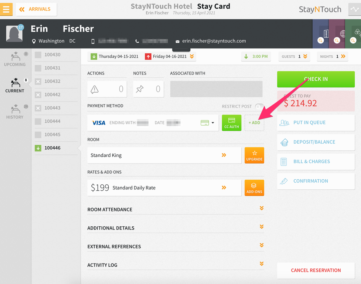Click the Upgrade room button
Screen dimensions: 361x284
tap(254, 155)
